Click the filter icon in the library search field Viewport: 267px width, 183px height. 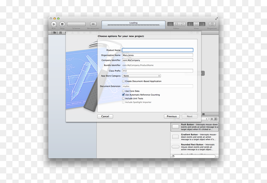tap(173, 156)
